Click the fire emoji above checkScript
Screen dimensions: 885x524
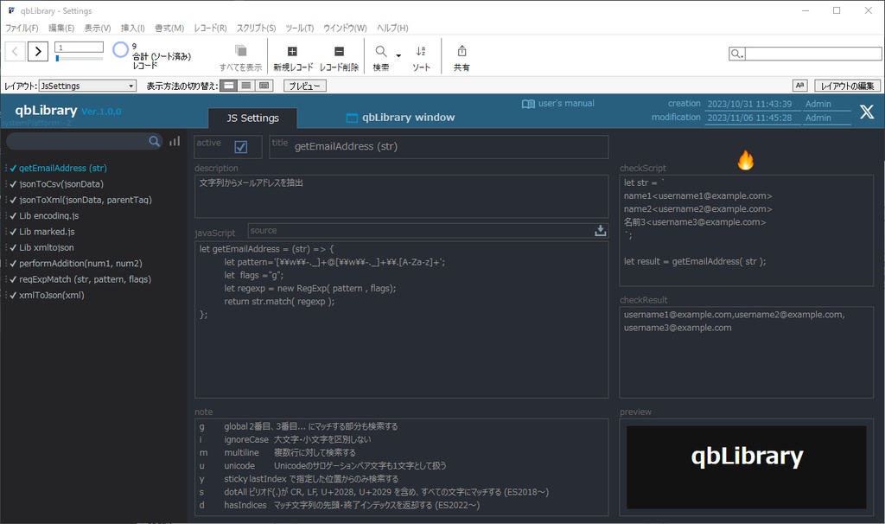[x=745, y=159]
